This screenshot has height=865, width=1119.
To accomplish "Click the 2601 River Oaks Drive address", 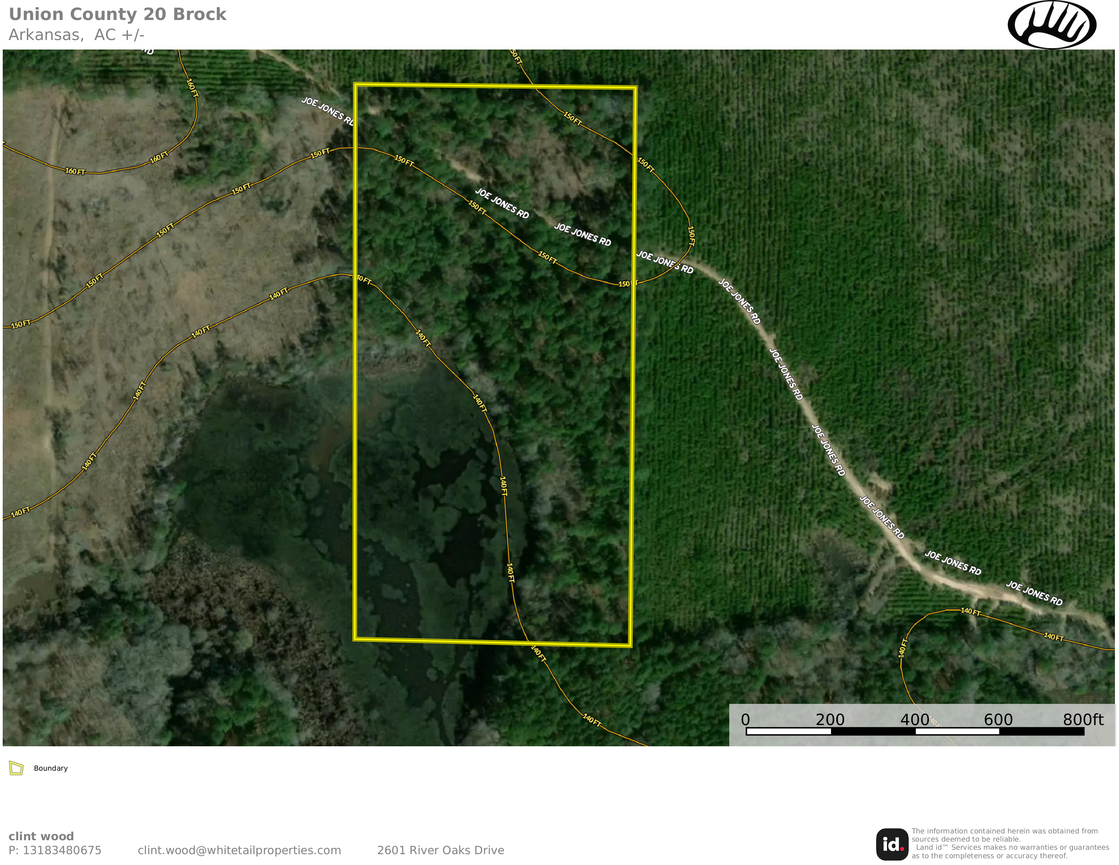I will [441, 850].
